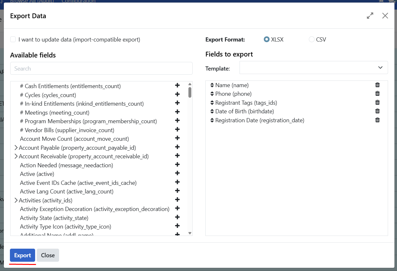
Task: Click the sort handle beside Registrant Tags
Action: coord(212,102)
